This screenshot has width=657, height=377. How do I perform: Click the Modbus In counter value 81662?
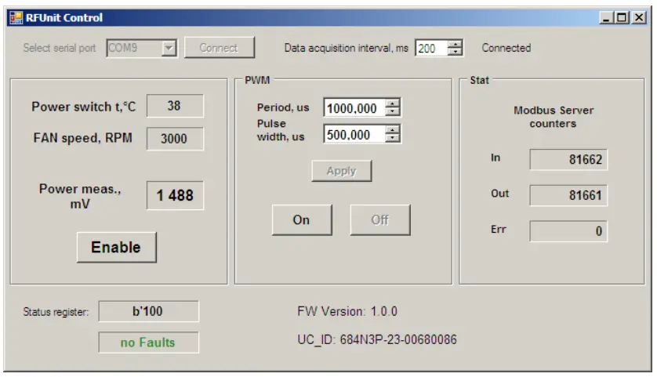point(568,160)
